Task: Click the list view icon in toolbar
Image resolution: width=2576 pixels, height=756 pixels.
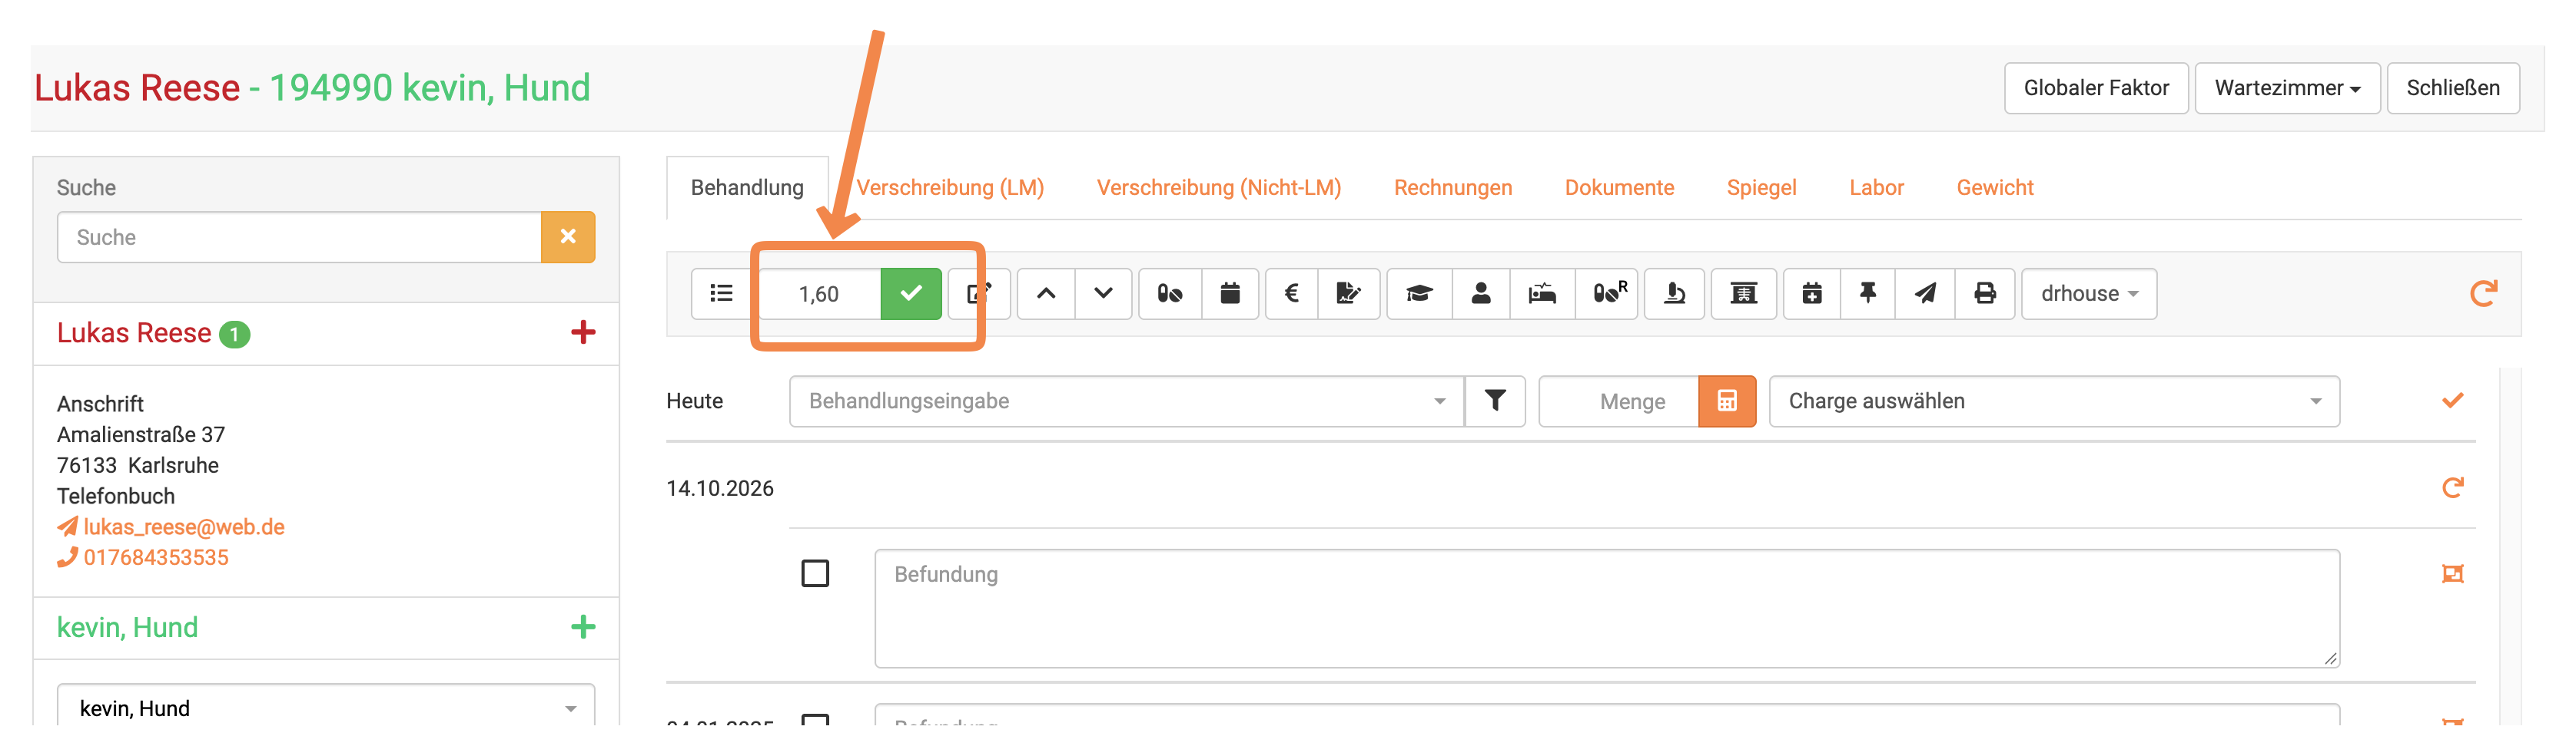Action: [x=721, y=294]
